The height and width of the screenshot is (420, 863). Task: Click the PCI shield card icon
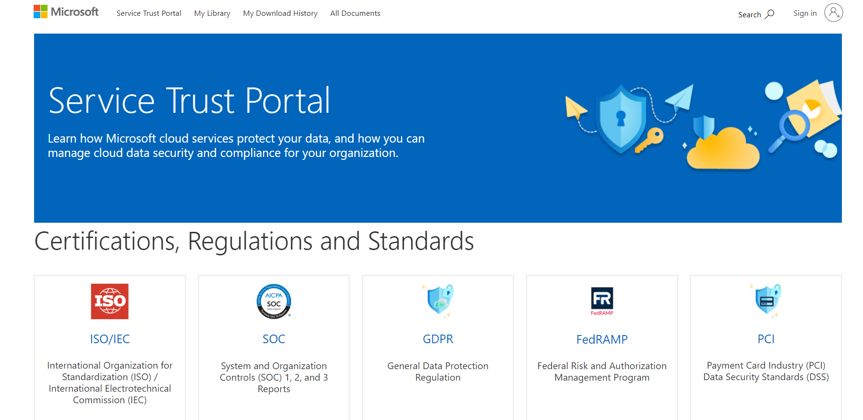click(x=766, y=301)
